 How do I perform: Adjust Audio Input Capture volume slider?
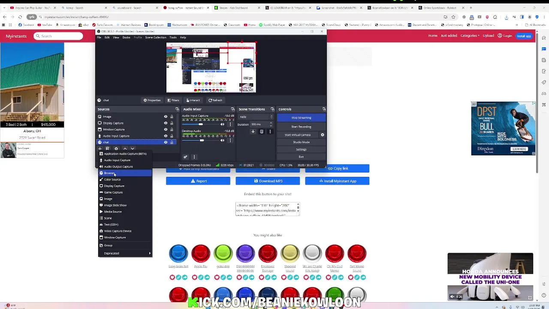[x=201, y=124]
